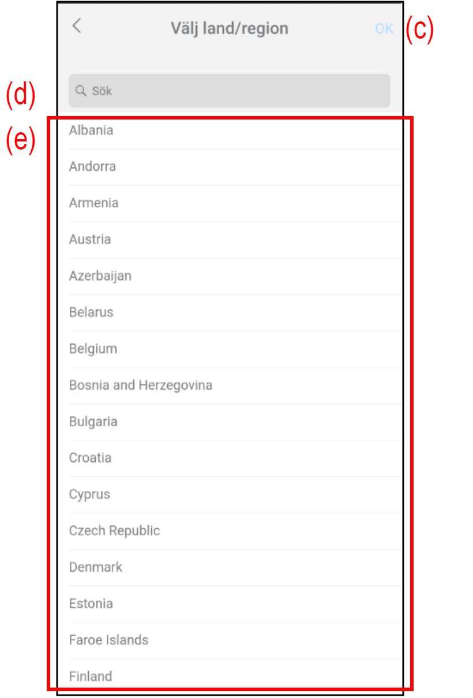Select the Belgium entry

click(93, 349)
